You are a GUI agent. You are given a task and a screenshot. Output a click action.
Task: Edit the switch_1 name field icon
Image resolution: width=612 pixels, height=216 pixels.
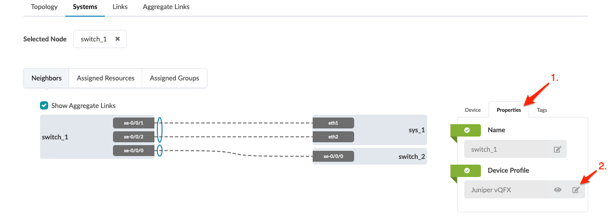tap(558, 149)
